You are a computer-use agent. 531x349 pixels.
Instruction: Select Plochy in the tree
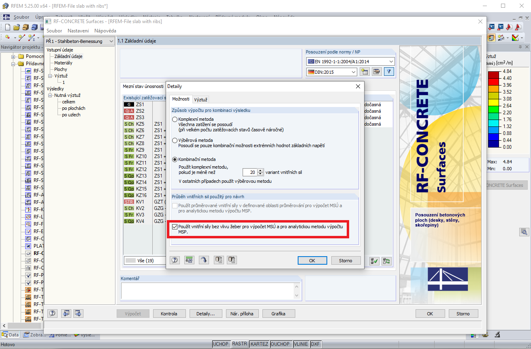point(61,69)
